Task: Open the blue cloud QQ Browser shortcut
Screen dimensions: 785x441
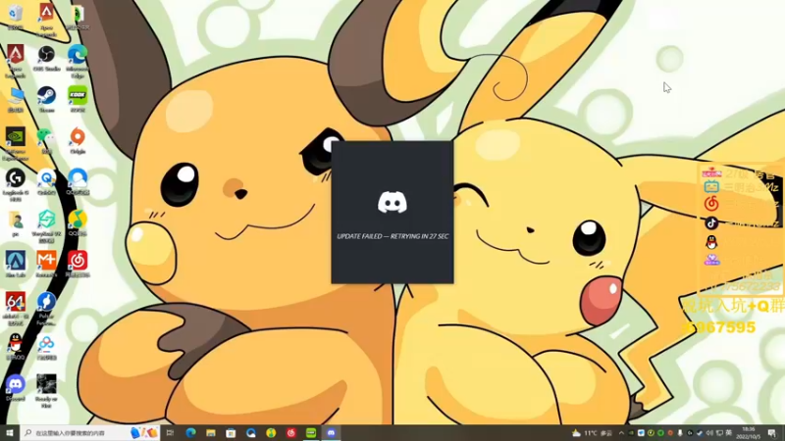Action: tap(78, 182)
